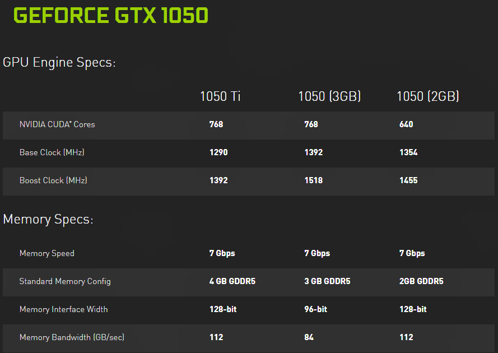Click the 96-bit interface width value
The image size is (498, 353).
[316, 309]
